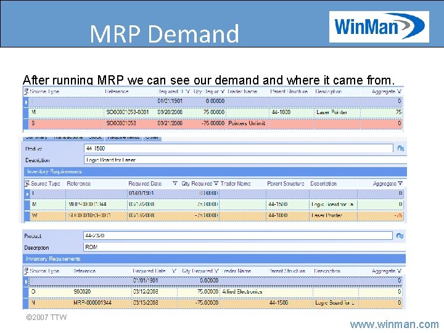Image resolution: width=444 pixels, height=333 pixels.
Task: Visit the www.winman.com link
Action: click(394, 324)
